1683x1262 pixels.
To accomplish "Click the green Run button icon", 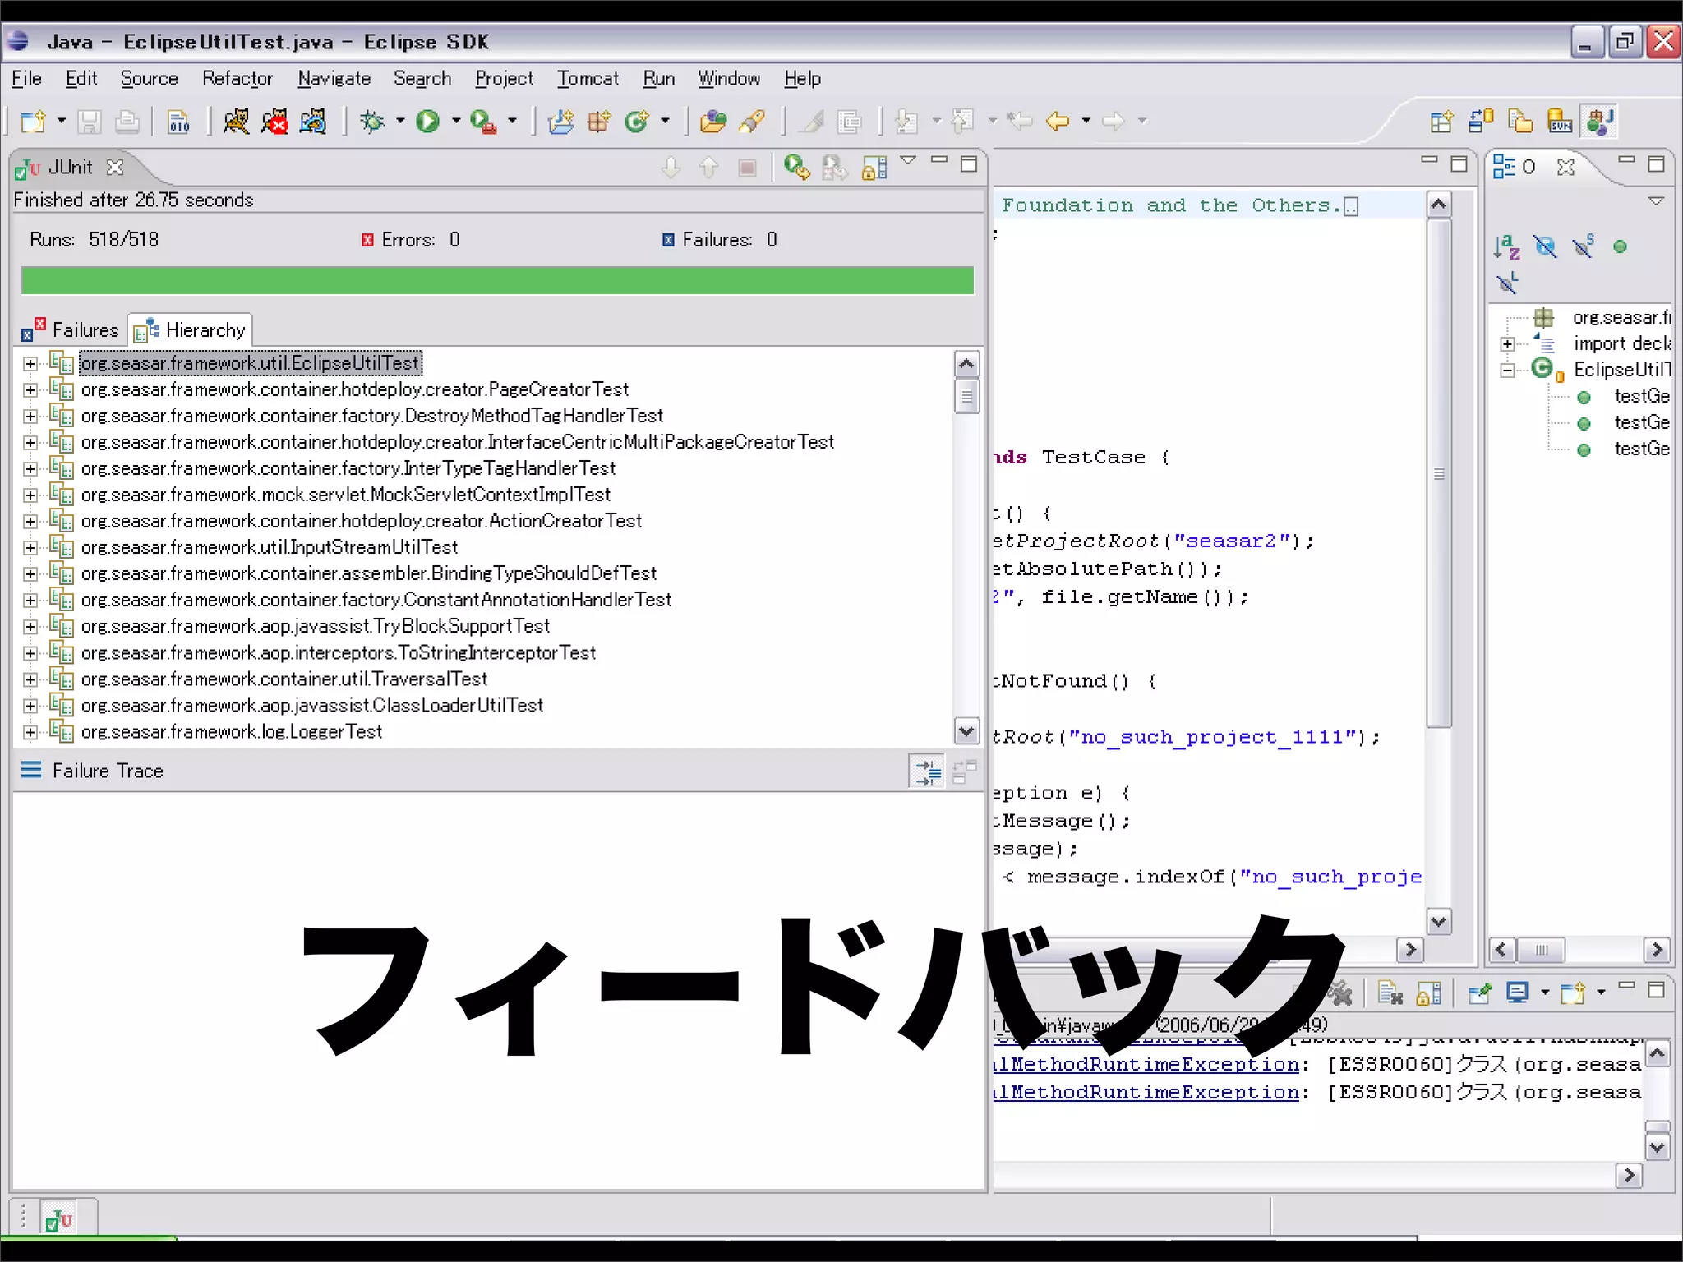I will pos(427,122).
